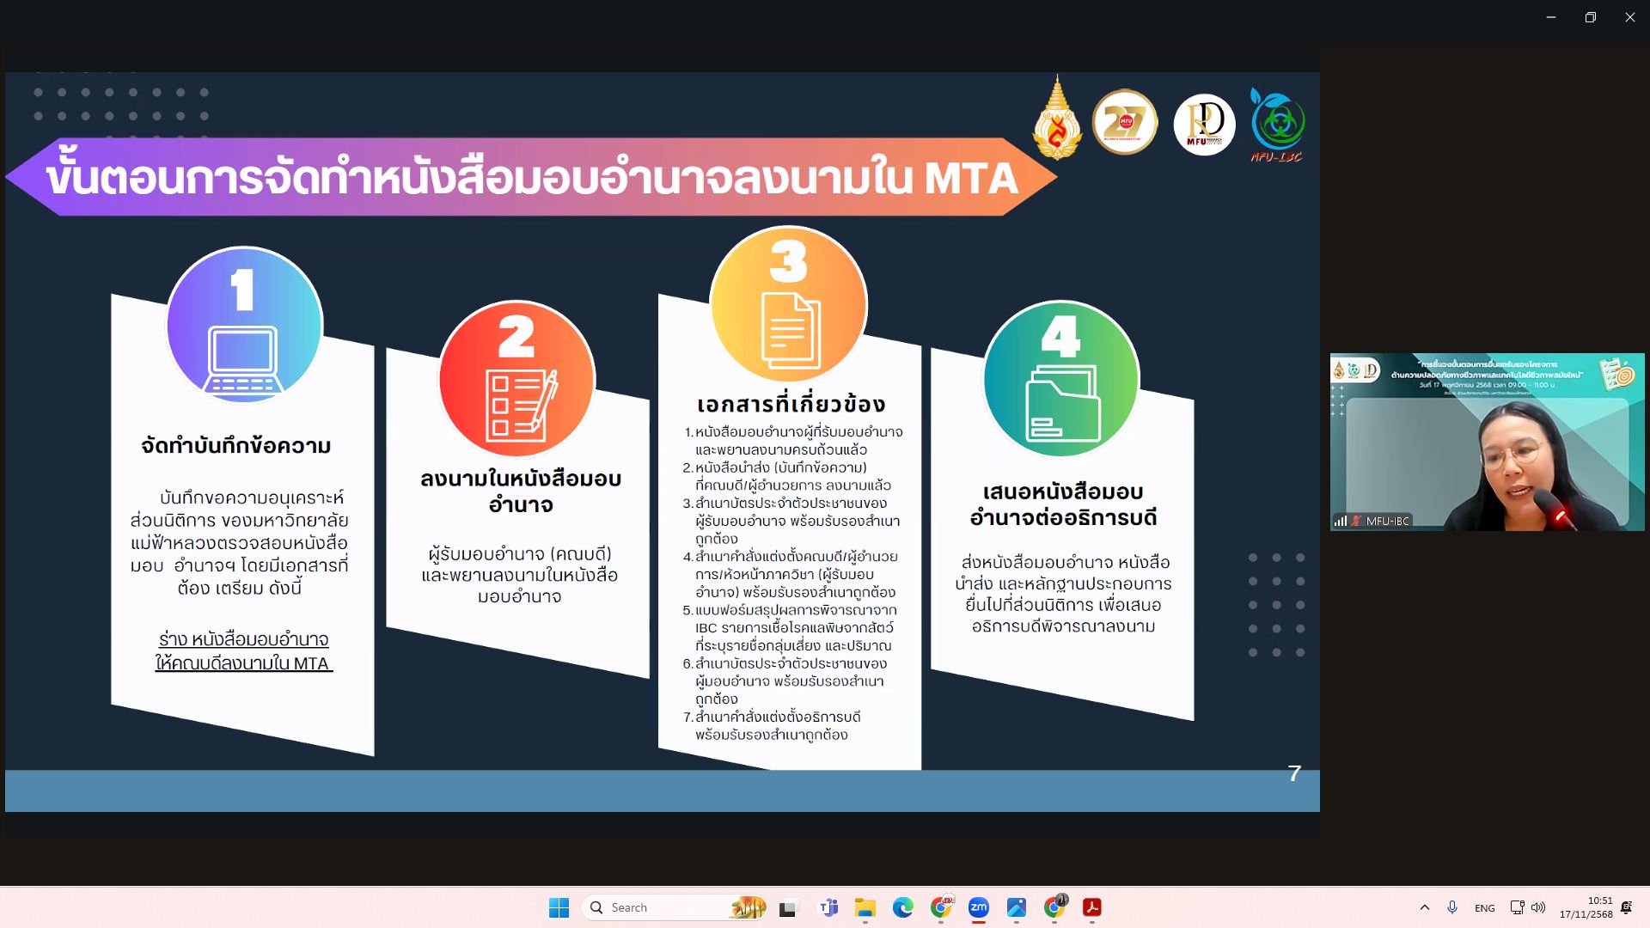Open Adobe Acrobat from taskbar
The height and width of the screenshot is (928, 1650).
point(1091,907)
